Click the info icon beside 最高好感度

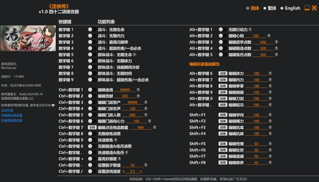[120, 159]
